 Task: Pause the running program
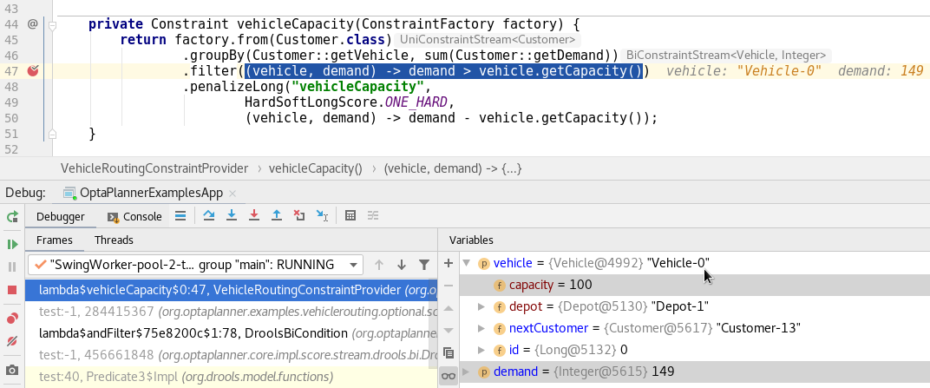[x=12, y=267]
